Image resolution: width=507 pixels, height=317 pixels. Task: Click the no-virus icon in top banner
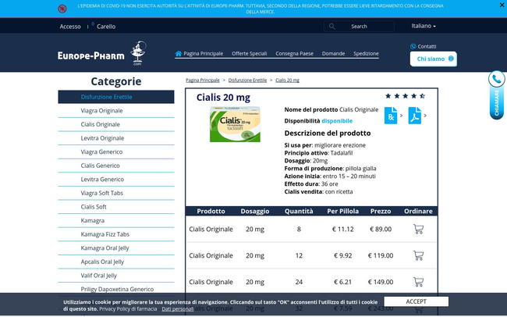62,9
